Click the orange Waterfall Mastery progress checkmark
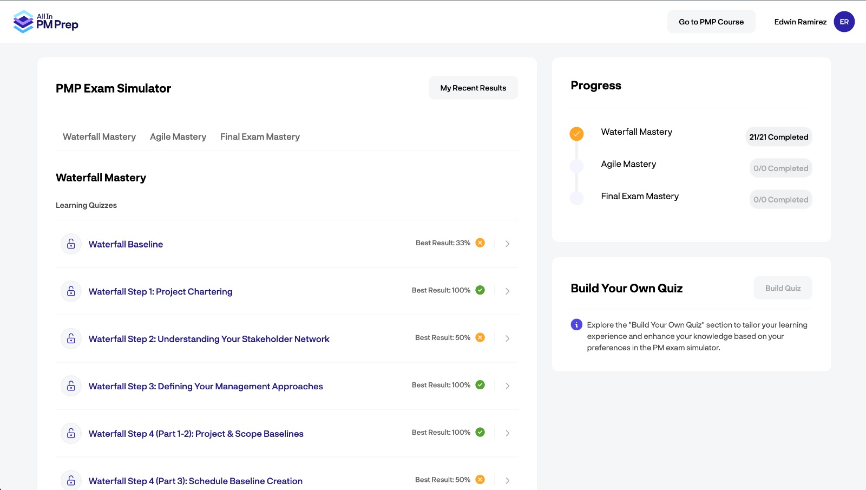Image resolution: width=866 pixels, height=490 pixels. [576, 134]
